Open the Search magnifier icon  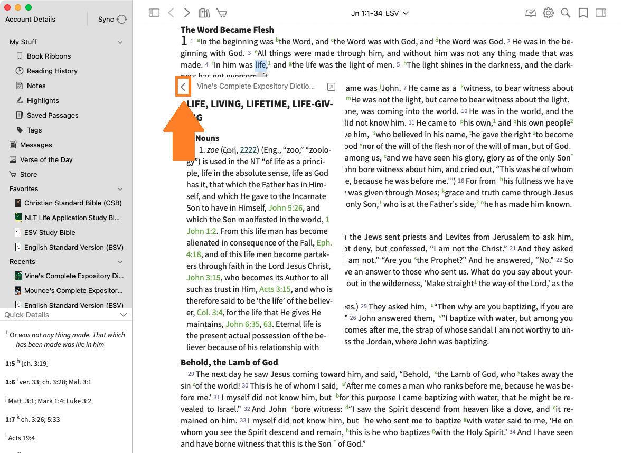[566, 13]
